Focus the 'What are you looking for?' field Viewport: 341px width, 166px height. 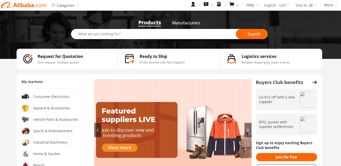click(x=154, y=34)
